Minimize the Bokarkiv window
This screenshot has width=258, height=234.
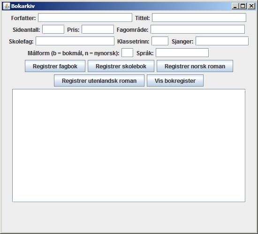(x=235, y=6)
